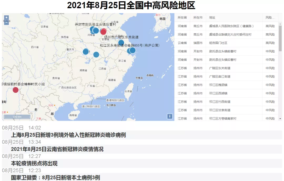Click 商丘市 cell in the 健康路 row
The width and height of the screenshot is (284, 181).
(198, 26)
